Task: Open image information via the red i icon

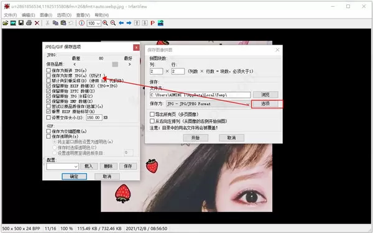Action: pyautogui.click(x=81, y=23)
